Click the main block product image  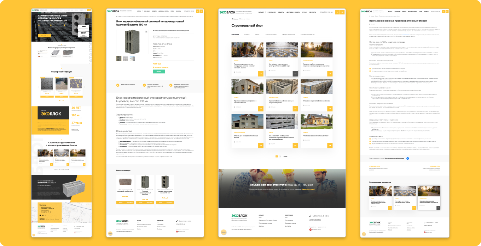point(132,42)
